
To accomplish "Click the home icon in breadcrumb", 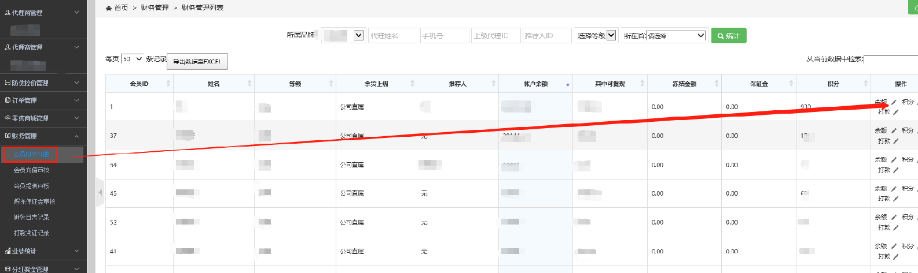I will coord(109,8).
